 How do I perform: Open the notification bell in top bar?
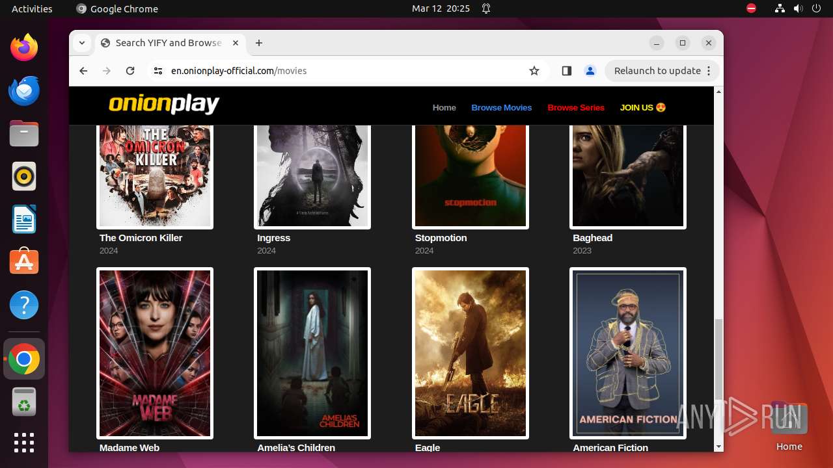point(486,8)
